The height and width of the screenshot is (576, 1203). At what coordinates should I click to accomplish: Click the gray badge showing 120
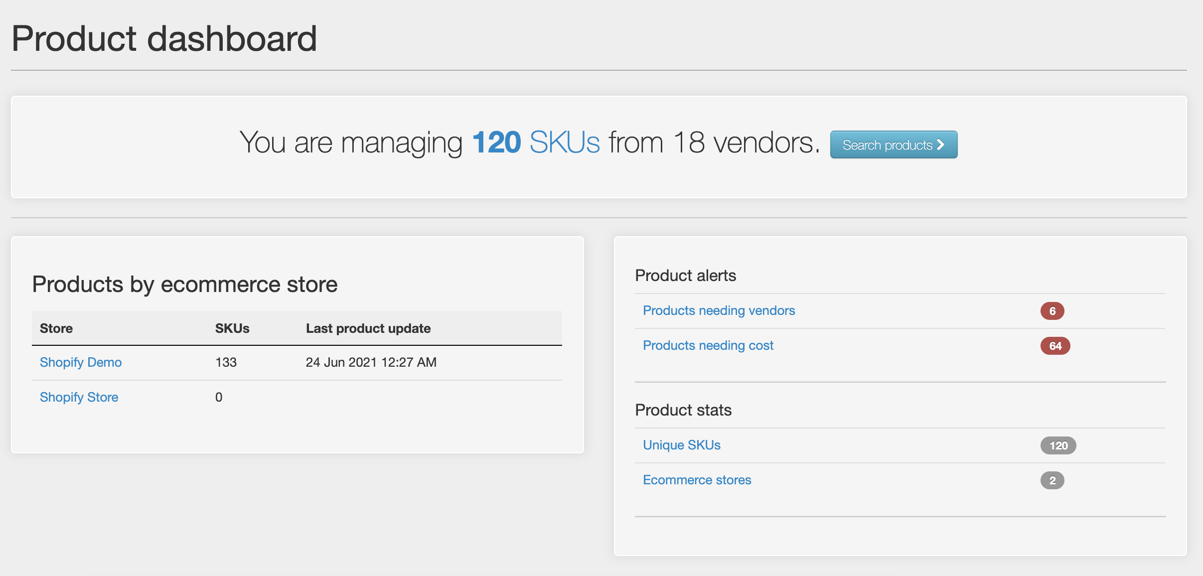click(x=1058, y=445)
